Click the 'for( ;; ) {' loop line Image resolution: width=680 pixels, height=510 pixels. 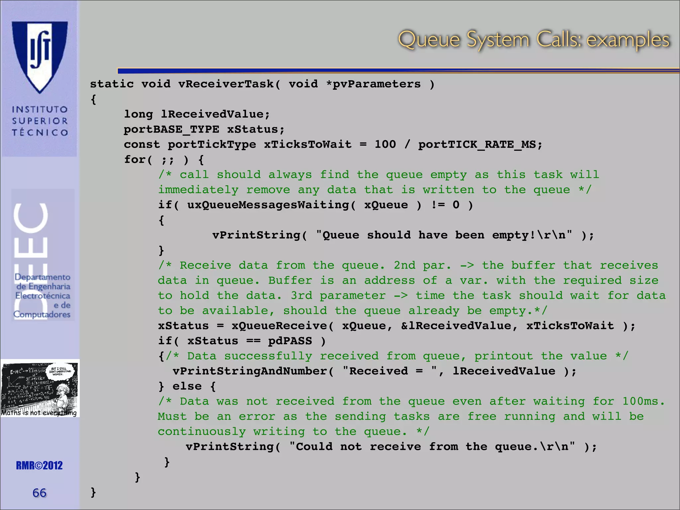click(x=164, y=160)
